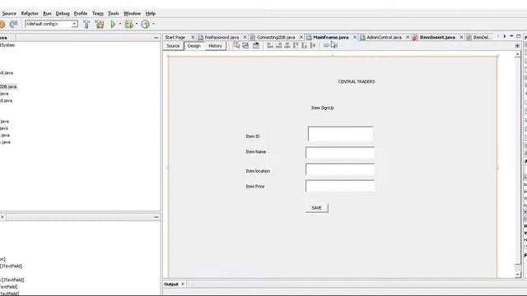
Task: Click the Item Name text field
Action: coord(340,152)
